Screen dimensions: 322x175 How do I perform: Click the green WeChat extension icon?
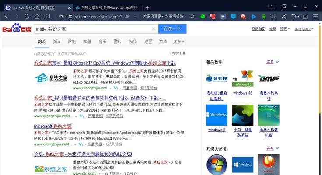[x=203, y=16]
